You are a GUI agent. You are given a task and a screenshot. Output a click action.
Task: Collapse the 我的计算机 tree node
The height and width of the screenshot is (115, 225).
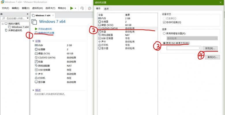click(x=2, y=24)
